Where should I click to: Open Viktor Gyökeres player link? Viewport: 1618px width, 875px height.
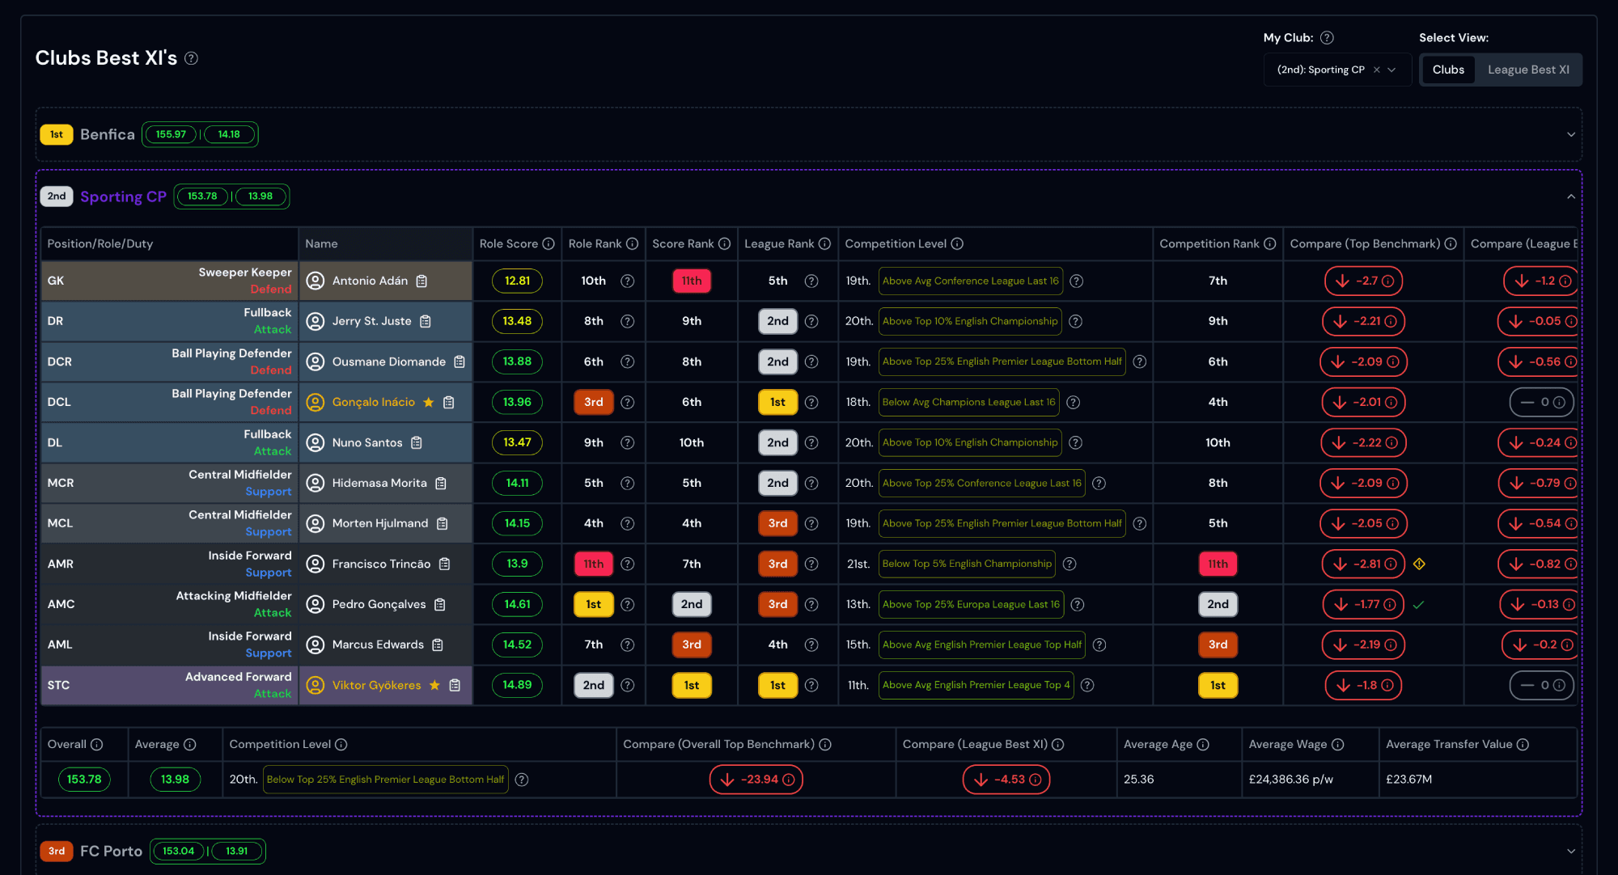pos(377,685)
